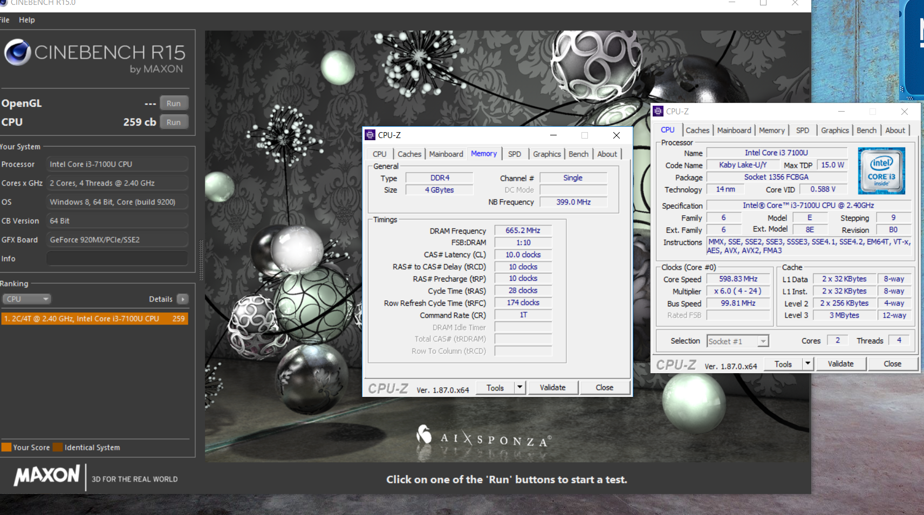
Task: Click the CPU-Z icon in the right window's title bar
Action: coord(658,111)
